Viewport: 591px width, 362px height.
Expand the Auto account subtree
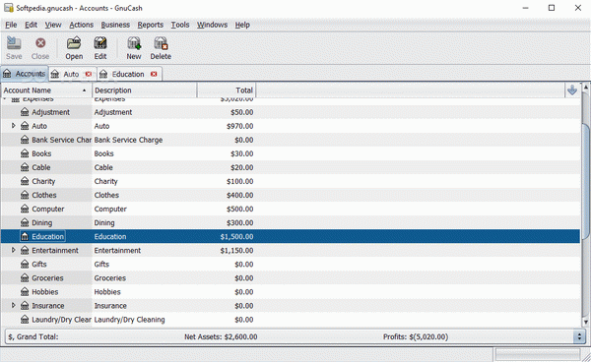[14, 126]
